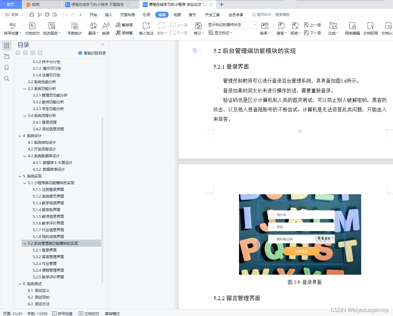Collapse the 5.1 小程序端功能模块的实现 node
This screenshot has width=393, height=316.
coord(25,183)
